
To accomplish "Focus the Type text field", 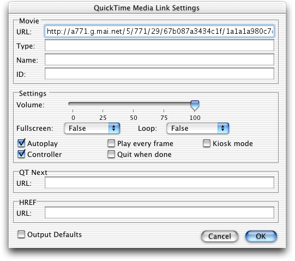I will (159, 46).
